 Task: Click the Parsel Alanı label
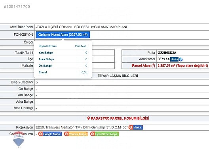pos(143,65)
